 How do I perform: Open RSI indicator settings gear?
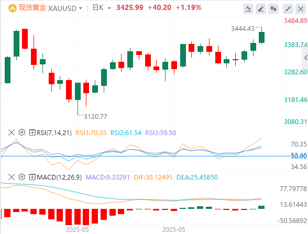click(x=22, y=132)
